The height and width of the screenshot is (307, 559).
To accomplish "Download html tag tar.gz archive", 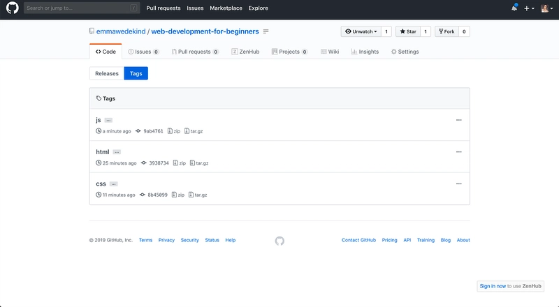I will 199,163.
